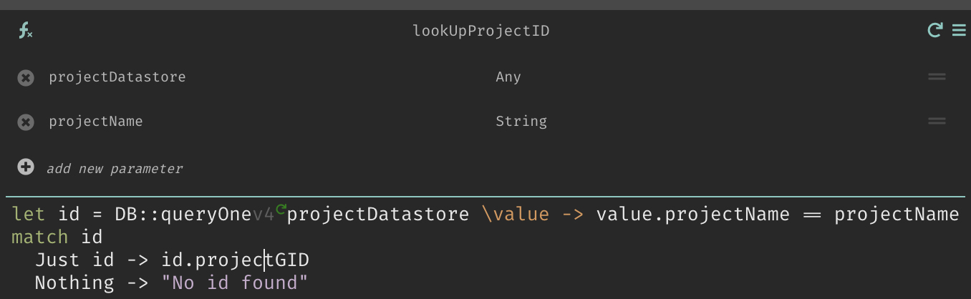The width and height of the screenshot is (971, 299).
Task: Open the hamburger menu icon
Action: pyautogui.click(x=959, y=30)
